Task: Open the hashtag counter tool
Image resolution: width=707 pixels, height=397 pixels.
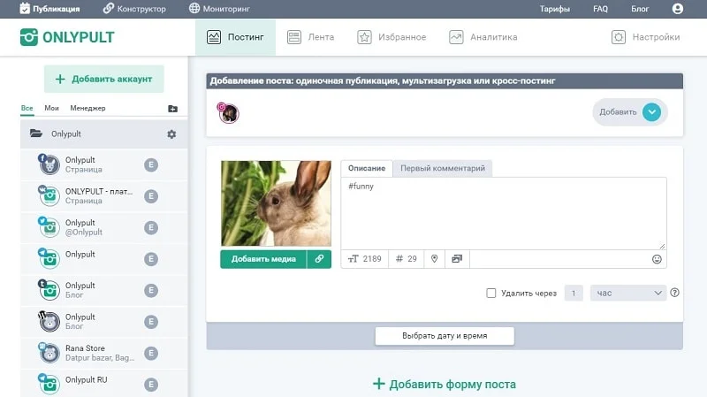Action: click(406, 259)
